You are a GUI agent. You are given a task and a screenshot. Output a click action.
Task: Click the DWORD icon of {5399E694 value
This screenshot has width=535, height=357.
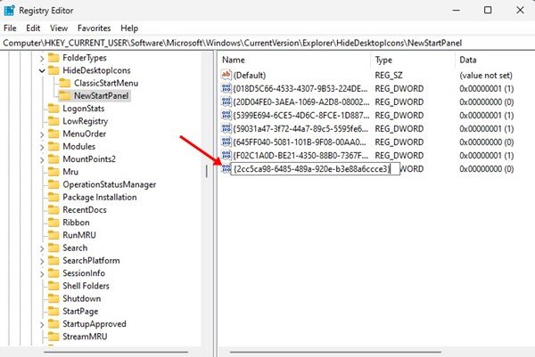click(226, 115)
